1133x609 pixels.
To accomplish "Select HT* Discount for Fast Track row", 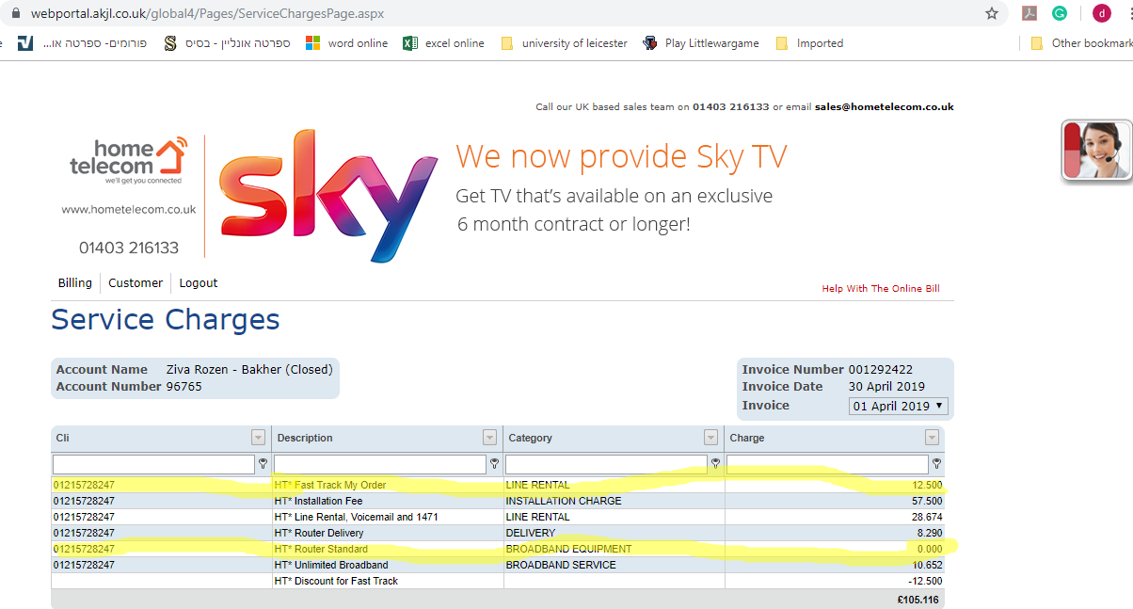I will click(498, 581).
